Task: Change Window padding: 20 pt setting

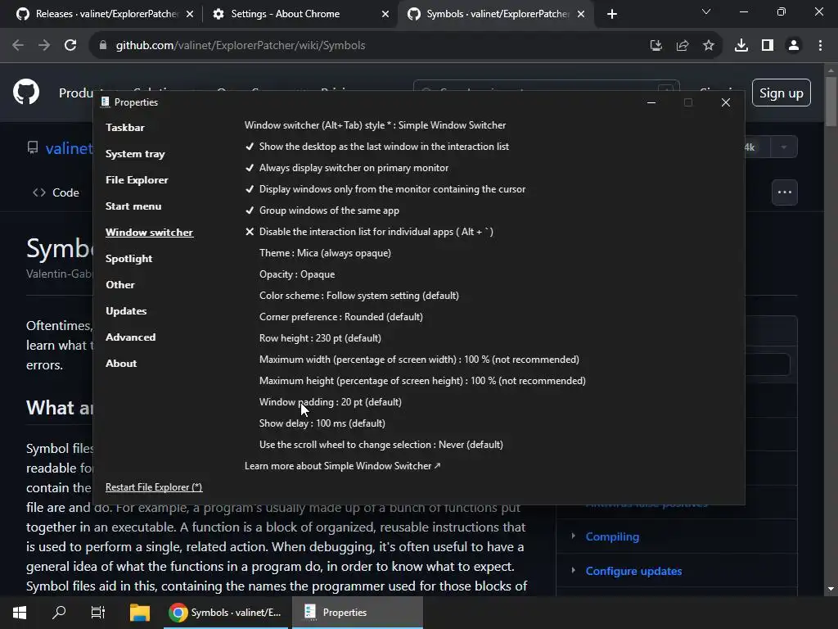Action: 331,402
